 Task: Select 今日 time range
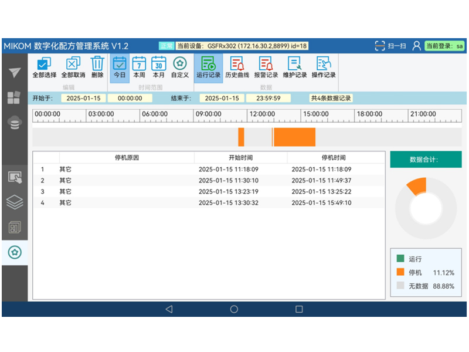pyautogui.click(x=120, y=64)
